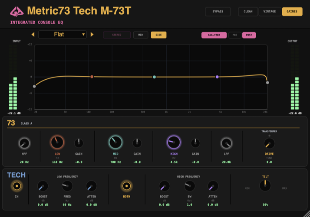Click the OUTPUT level meter

(x=294, y=77)
